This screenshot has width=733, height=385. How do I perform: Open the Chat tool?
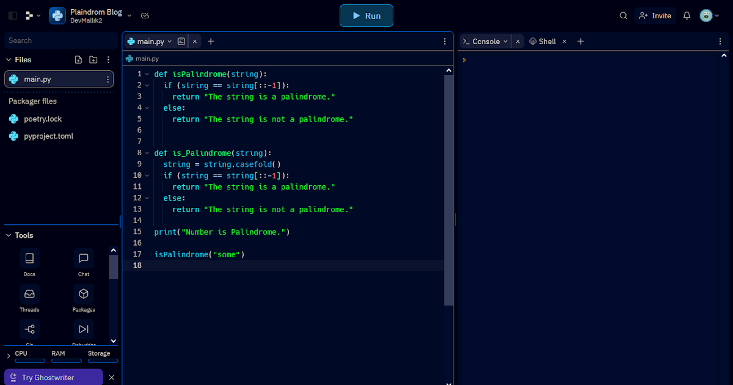84,263
